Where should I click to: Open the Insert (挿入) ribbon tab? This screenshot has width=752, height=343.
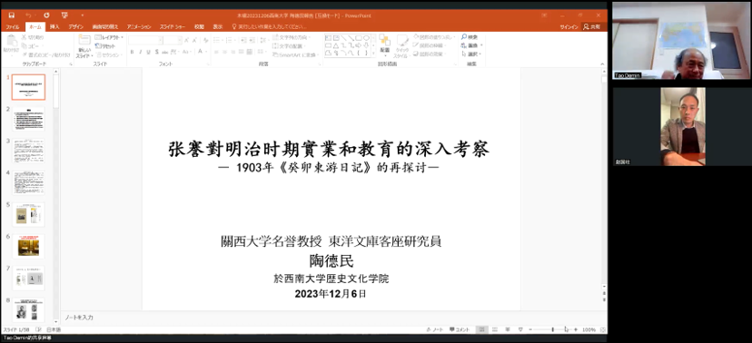[54, 27]
